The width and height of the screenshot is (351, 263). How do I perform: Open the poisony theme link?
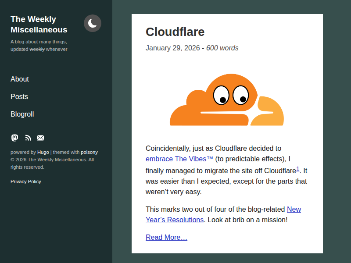tap(90, 152)
